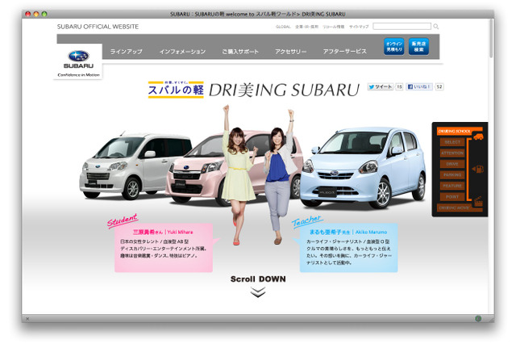Click the yellow minimize button in title bar
This screenshot has width=516, height=344.
click(36, 14)
